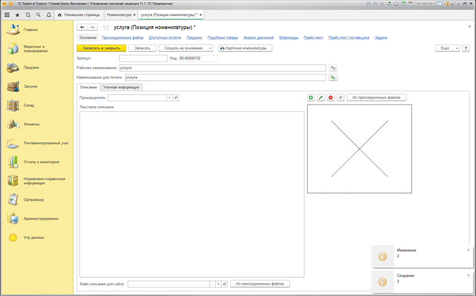The image size is (476, 296).
Task: Open the Еще dropdown menu
Action: (447, 48)
